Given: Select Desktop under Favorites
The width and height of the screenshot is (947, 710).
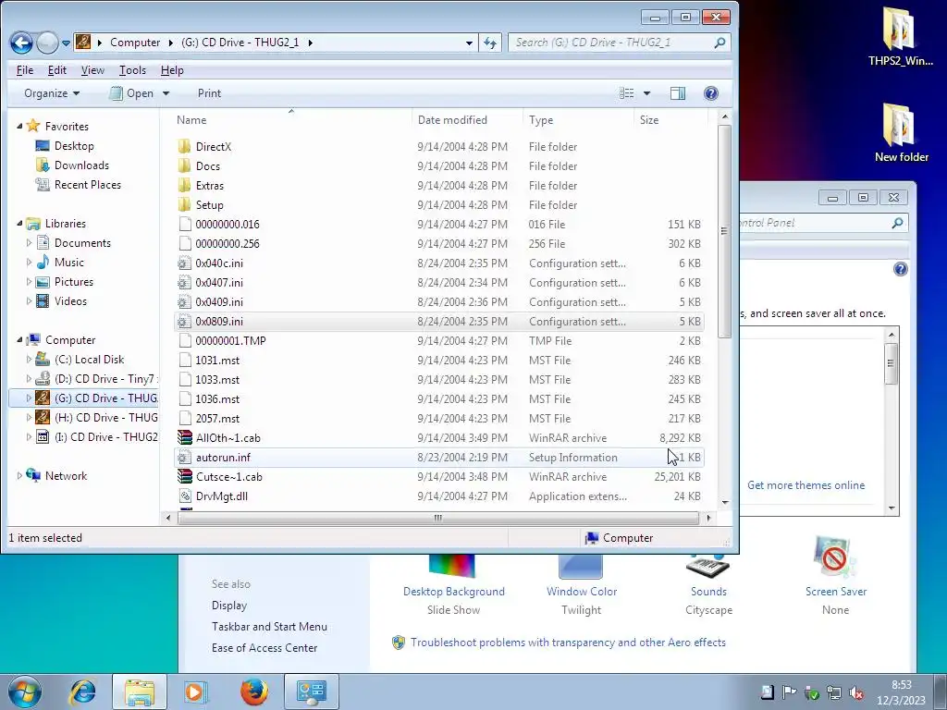Looking at the screenshot, I should click(x=74, y=145).
